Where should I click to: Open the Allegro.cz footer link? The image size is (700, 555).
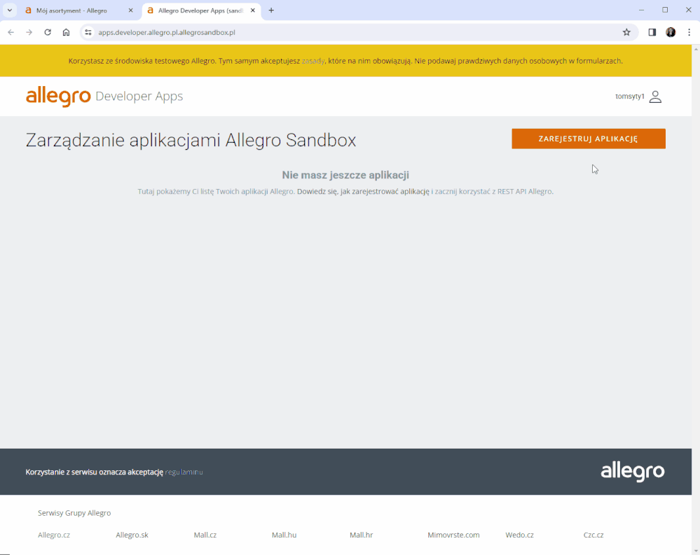(54, 535)
